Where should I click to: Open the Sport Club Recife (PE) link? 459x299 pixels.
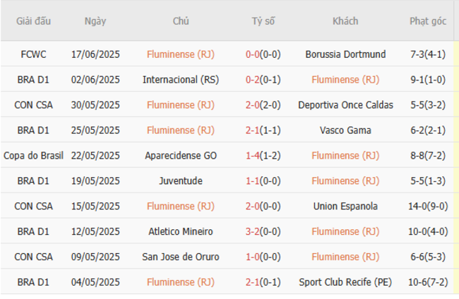345,282
